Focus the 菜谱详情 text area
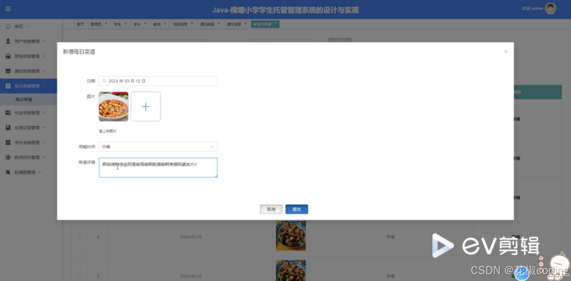The width and height of the screenshot is (571, 281). 158,168
